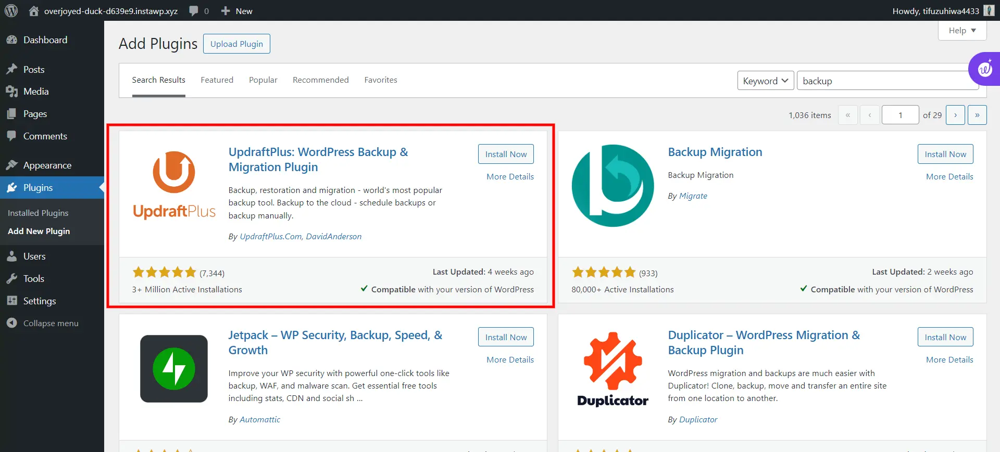Image resolution: width=1000 pixels, height=452 pixels.
Task: Switch to the Recommended tab
Action: click(321, 80)
